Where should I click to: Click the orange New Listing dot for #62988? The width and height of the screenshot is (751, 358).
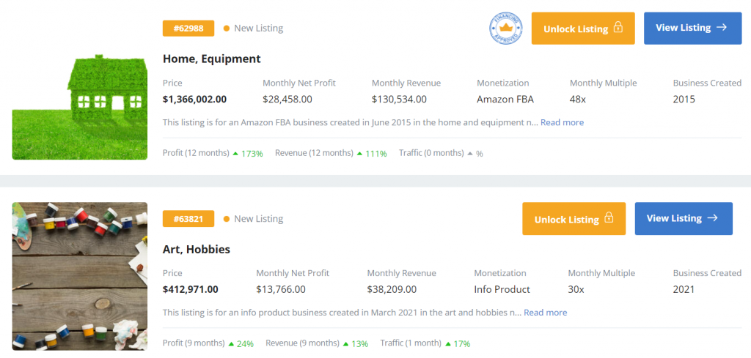[x=226, y=29]
